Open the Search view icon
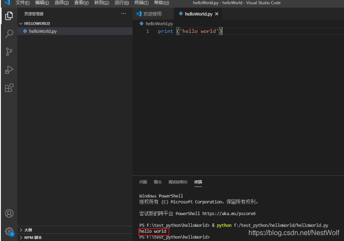The height and width of the screenshot is (241, 344). click(x=9, y=34)
